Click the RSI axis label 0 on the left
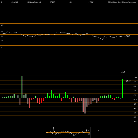The width and height of the screenshot is (138, 138). pyautogui.click(x=1, y=47)
